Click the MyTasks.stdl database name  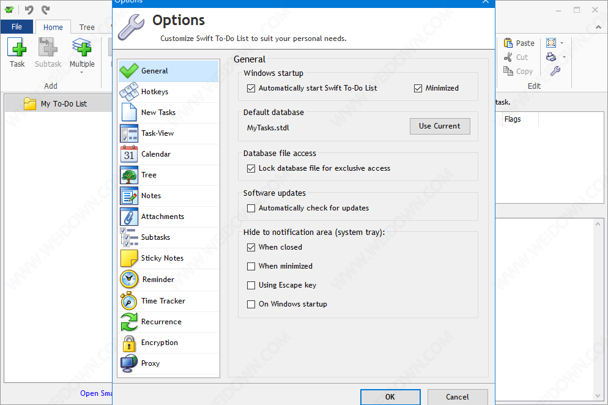(268, 128)
